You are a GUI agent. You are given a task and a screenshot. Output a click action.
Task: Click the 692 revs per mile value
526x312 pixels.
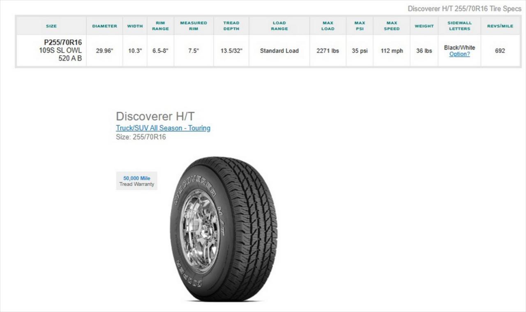[x=500, y=51]
